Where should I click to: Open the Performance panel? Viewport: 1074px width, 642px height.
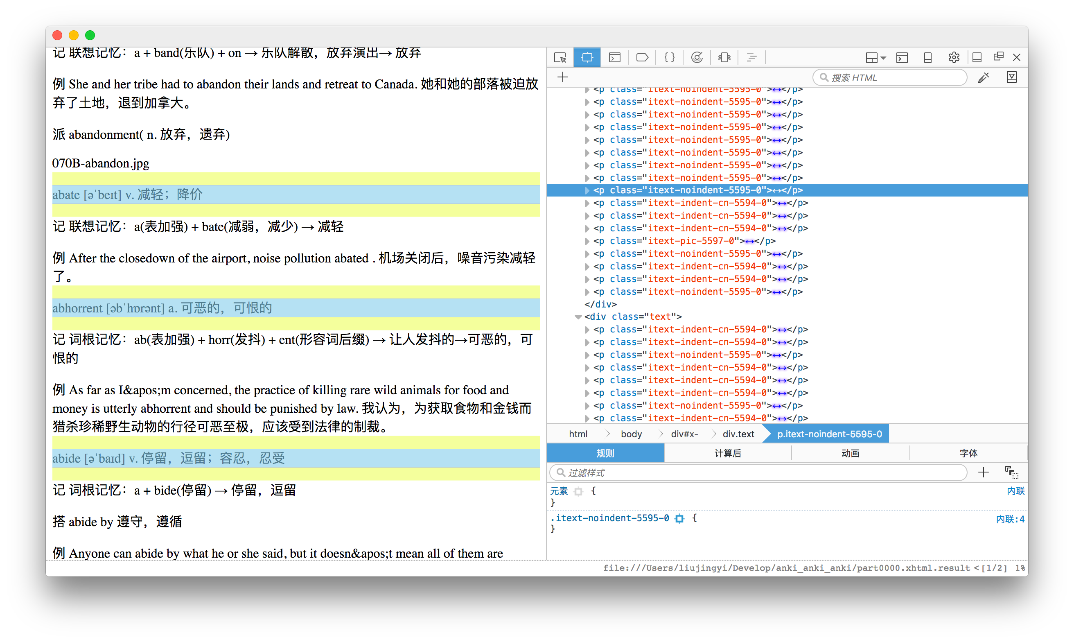coord(697,58)
